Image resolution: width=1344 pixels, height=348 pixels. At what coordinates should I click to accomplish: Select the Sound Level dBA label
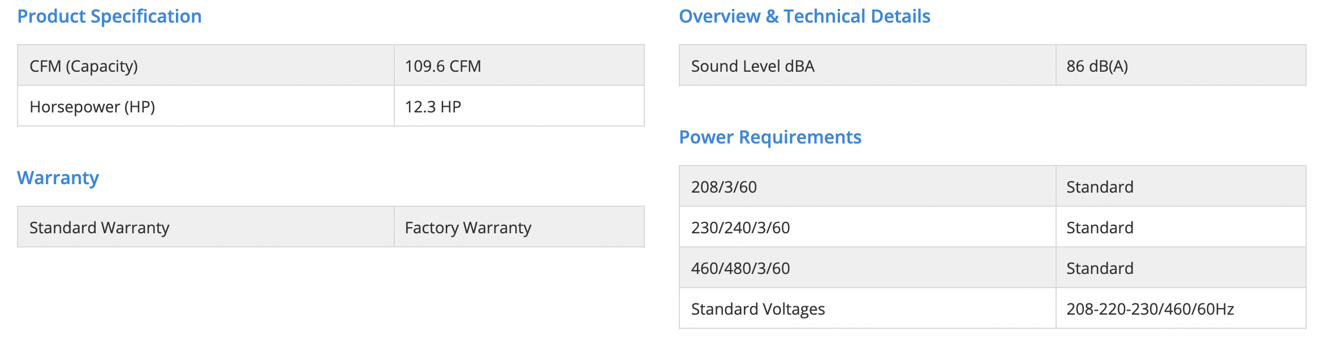(752, 66)
